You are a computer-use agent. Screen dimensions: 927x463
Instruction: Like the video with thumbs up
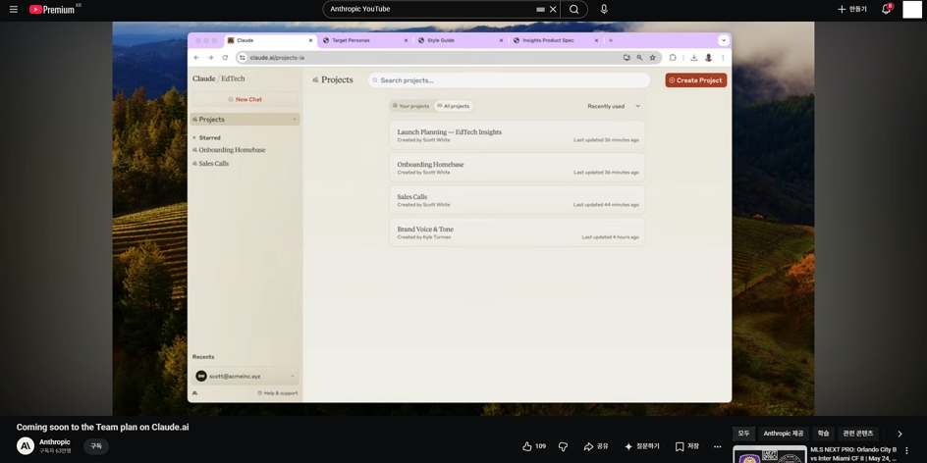534,446
